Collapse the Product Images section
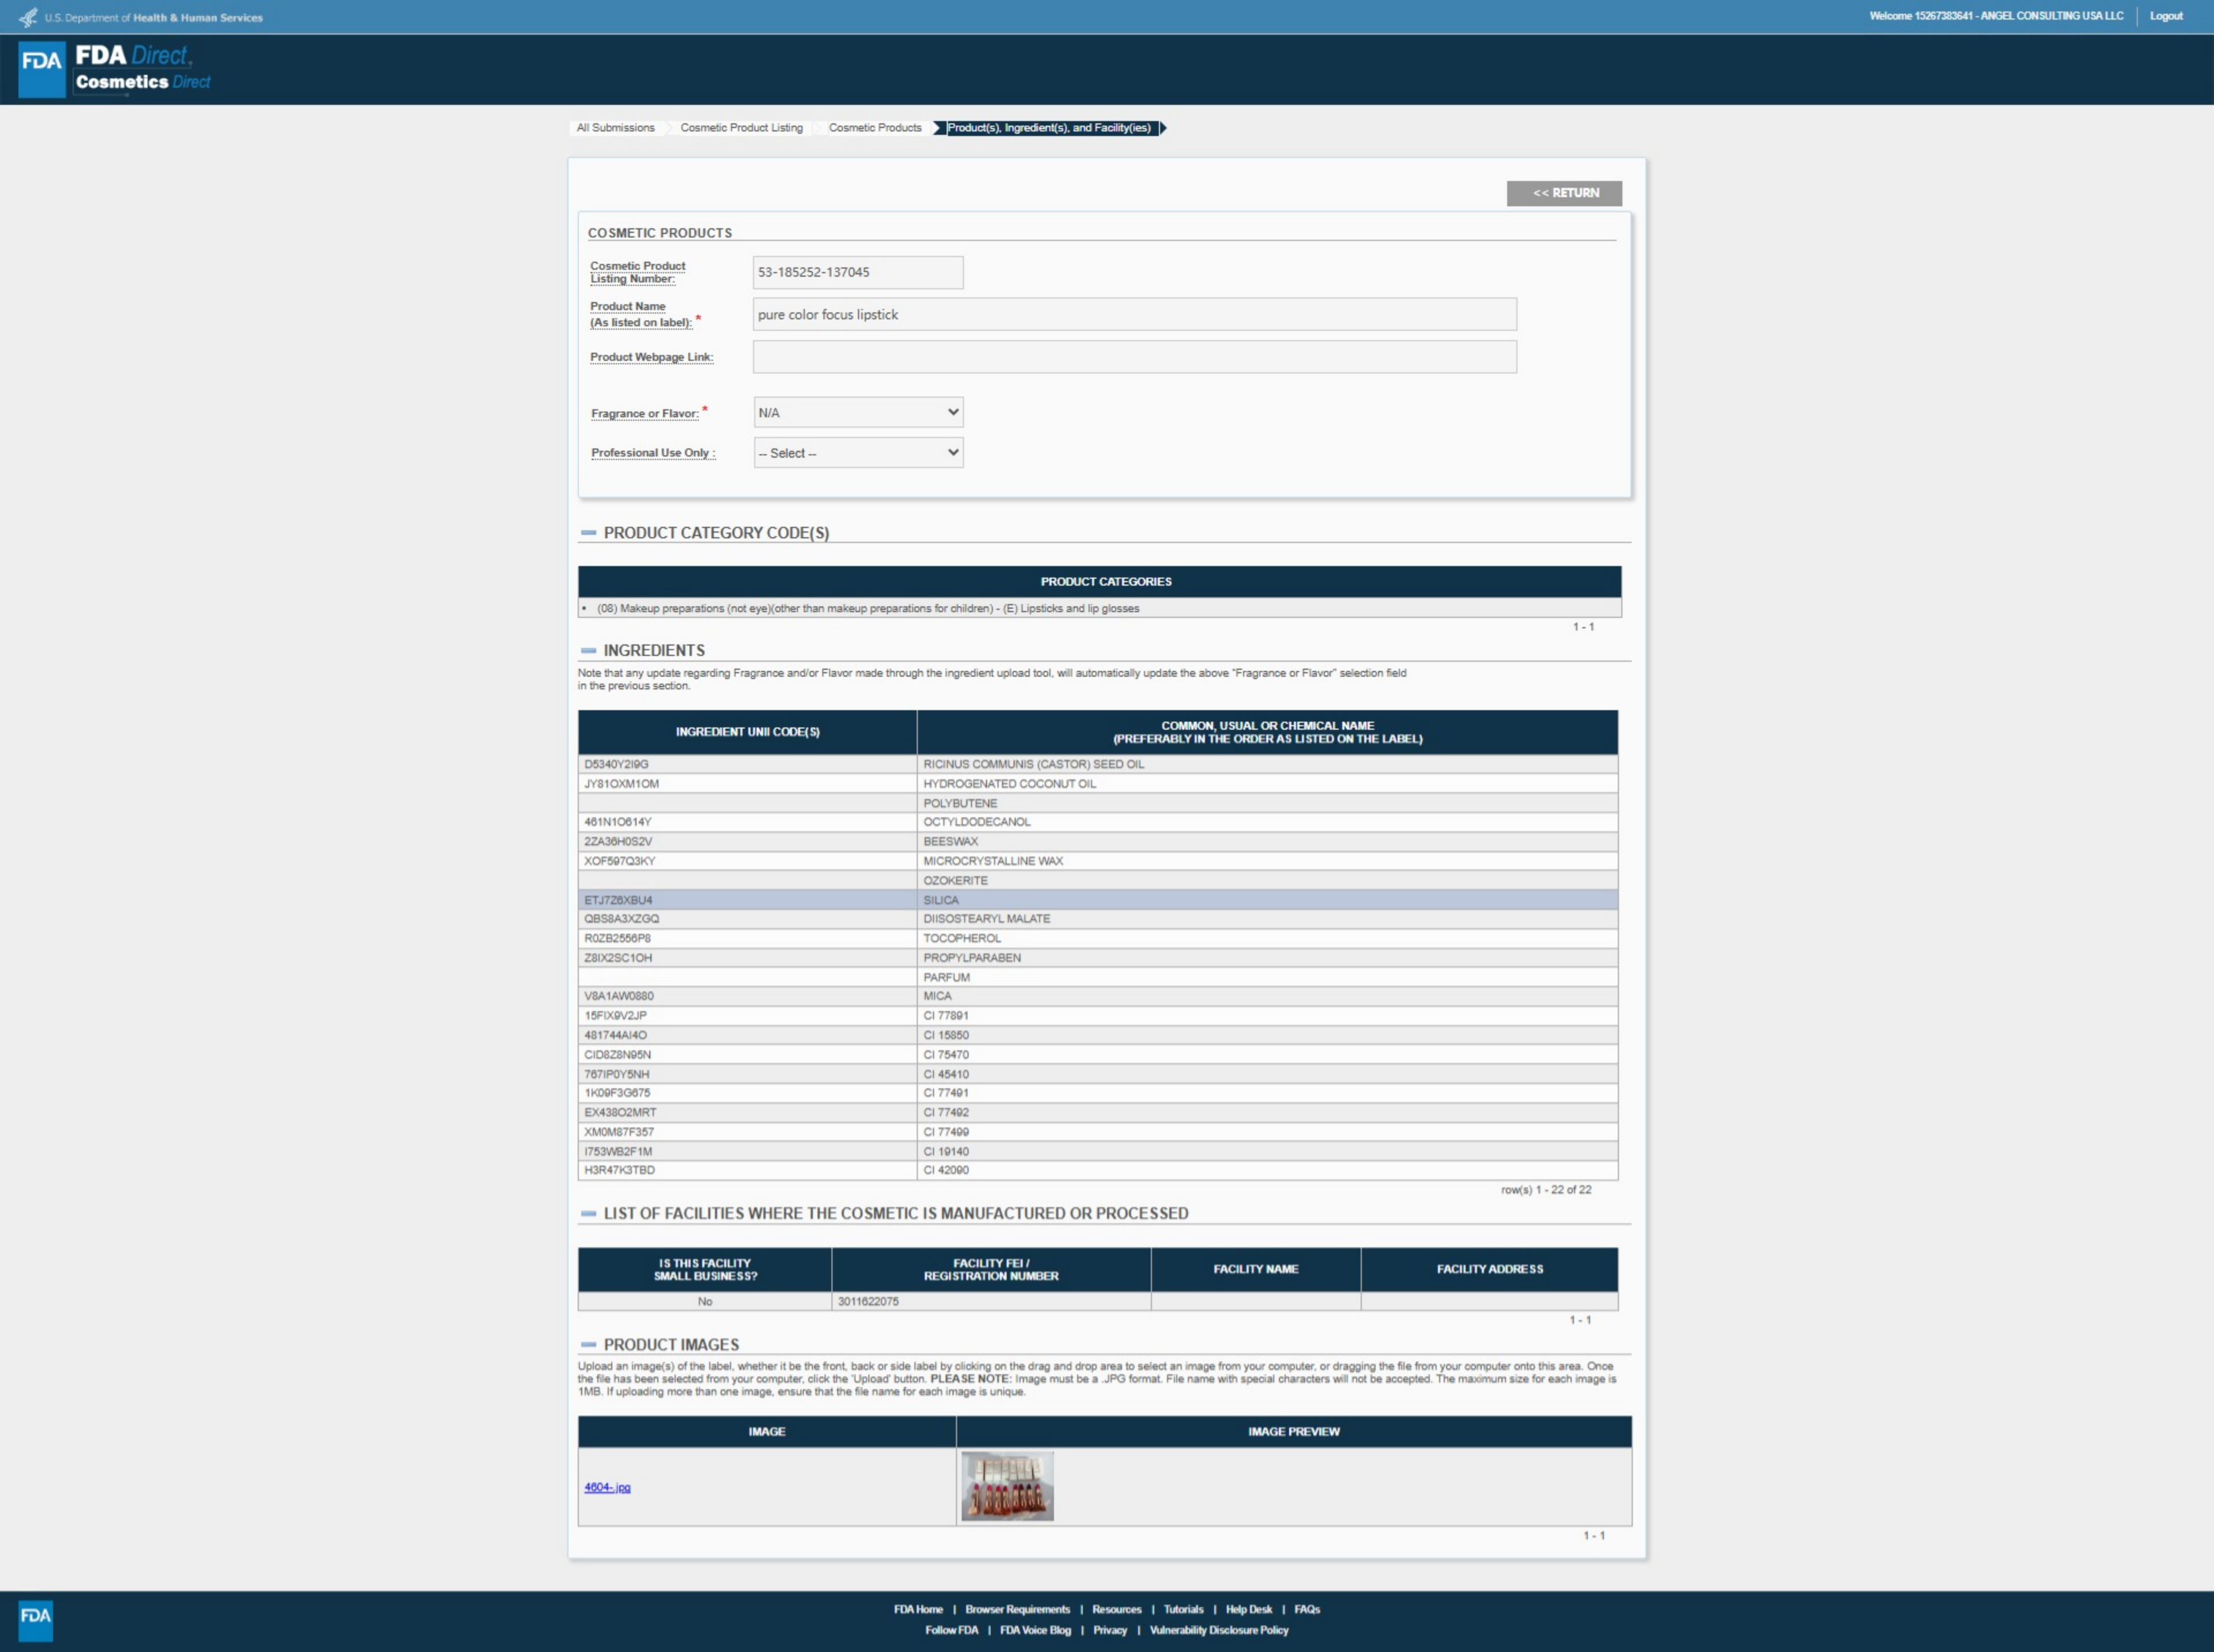2214x1652 pixels. 589,1345
